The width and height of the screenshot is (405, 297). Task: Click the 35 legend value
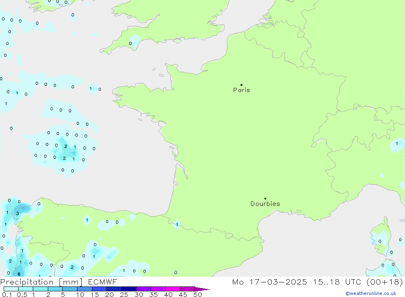[x=153, y=295]
